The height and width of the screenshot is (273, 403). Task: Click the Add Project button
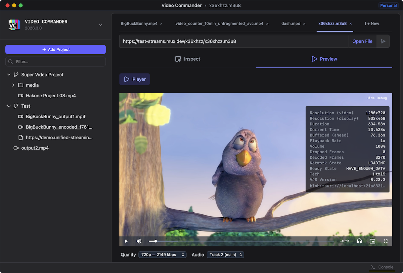(x=55, y=49)
